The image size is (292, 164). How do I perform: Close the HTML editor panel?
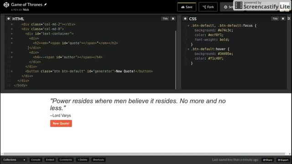pyautogui.click(x=173, y=19)
